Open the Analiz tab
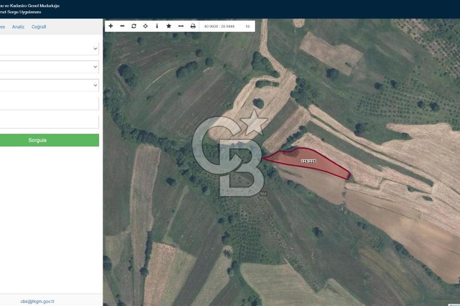This screenshot has width=460, height=306. pyautogui.click(x=18, y=27)
